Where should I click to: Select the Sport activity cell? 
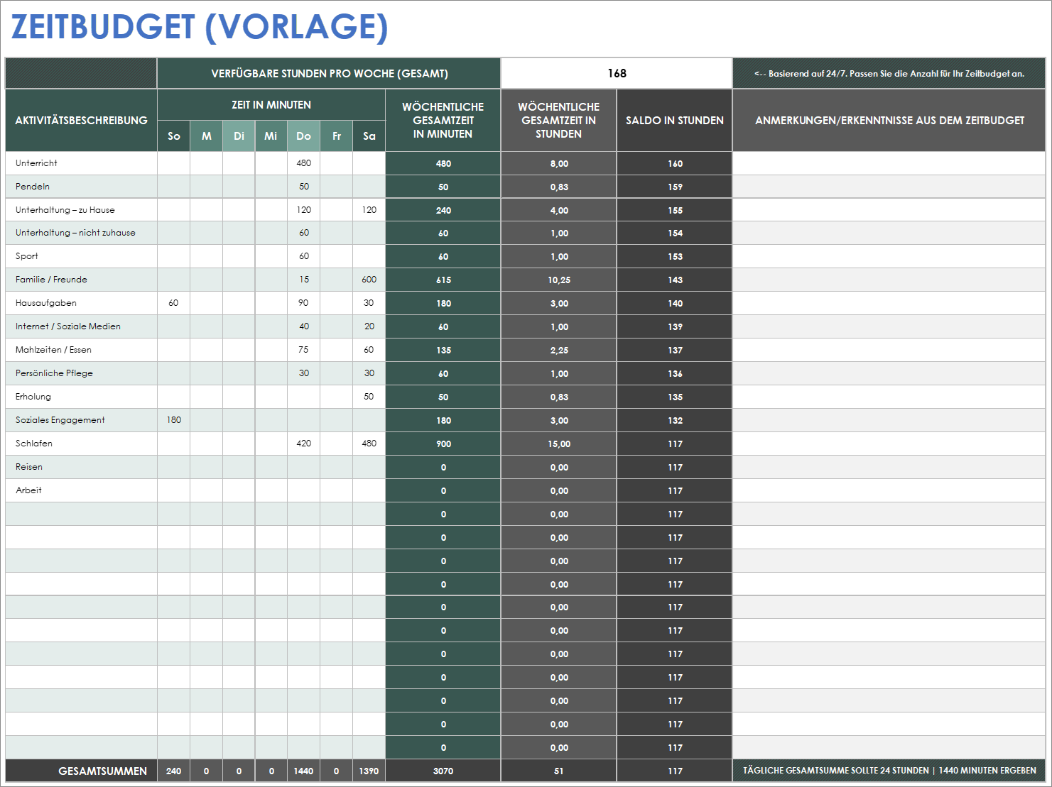point(81,256)
